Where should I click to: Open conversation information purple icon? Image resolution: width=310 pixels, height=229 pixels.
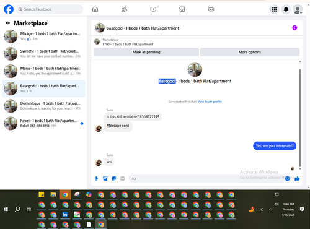tap(294, 28)
